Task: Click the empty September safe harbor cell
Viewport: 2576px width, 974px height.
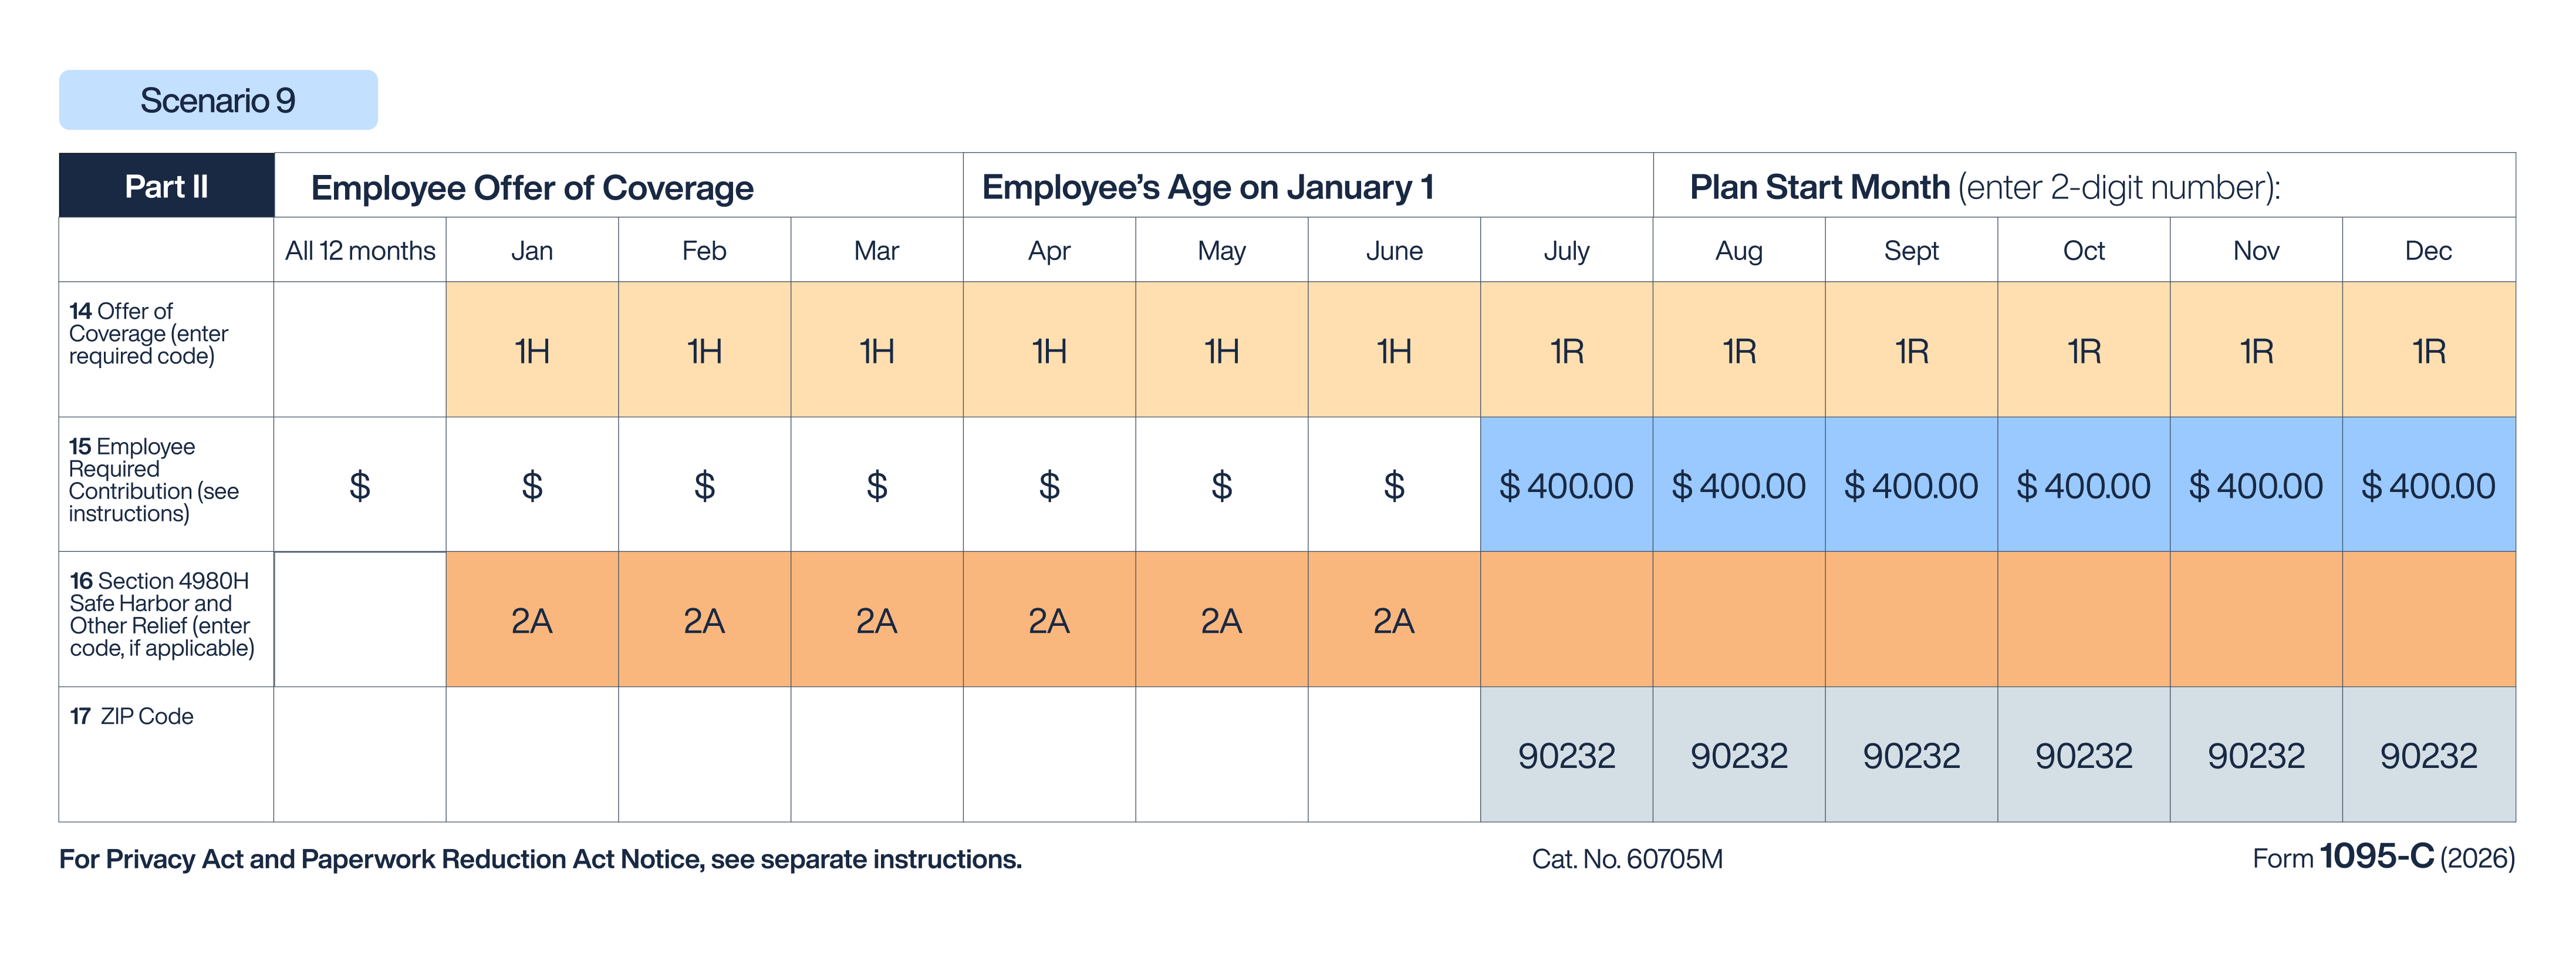Action: 1911,620
